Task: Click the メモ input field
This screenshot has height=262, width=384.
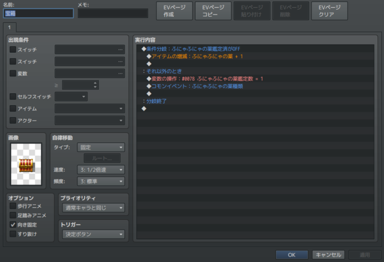Action: [x=113, y=13]
